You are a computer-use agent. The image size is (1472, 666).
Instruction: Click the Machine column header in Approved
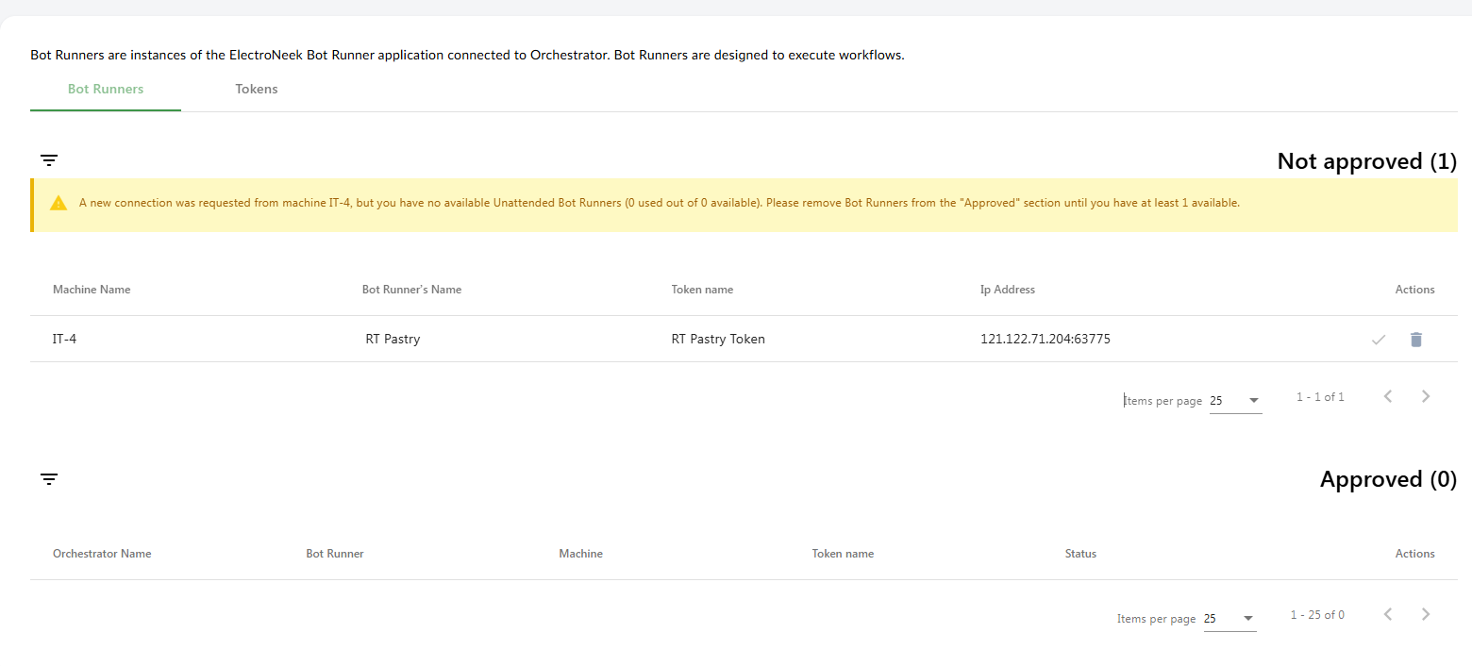[580, 554]
